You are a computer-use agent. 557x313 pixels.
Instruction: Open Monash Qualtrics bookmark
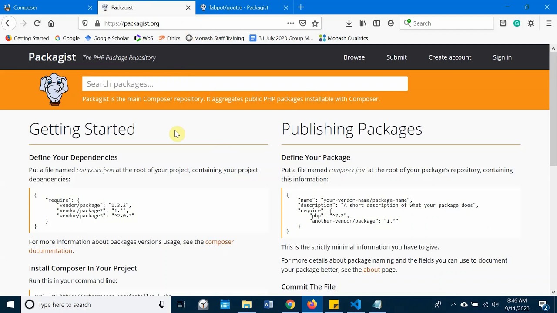coord(344,38)
